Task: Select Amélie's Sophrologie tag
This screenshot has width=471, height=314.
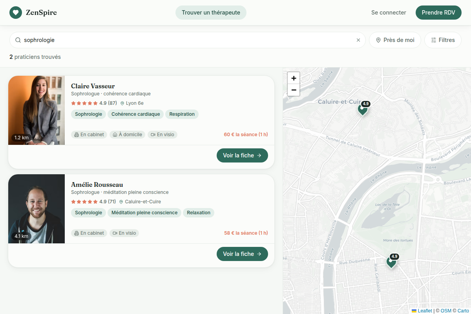Action: click(88, 213)
